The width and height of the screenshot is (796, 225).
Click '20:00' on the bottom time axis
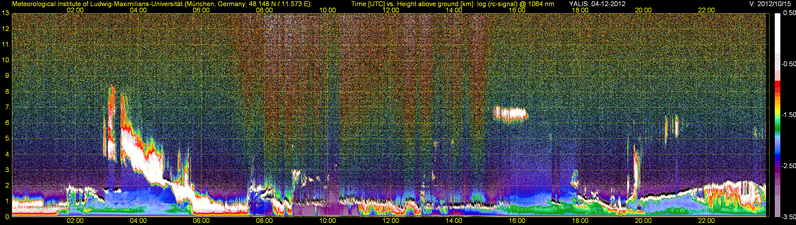[643, 221]
